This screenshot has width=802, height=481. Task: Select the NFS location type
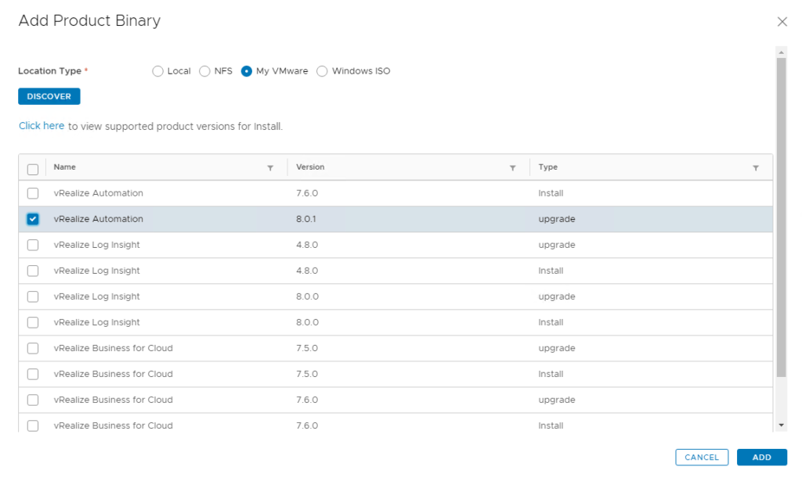pyautogui.click(x=204, y=71)
